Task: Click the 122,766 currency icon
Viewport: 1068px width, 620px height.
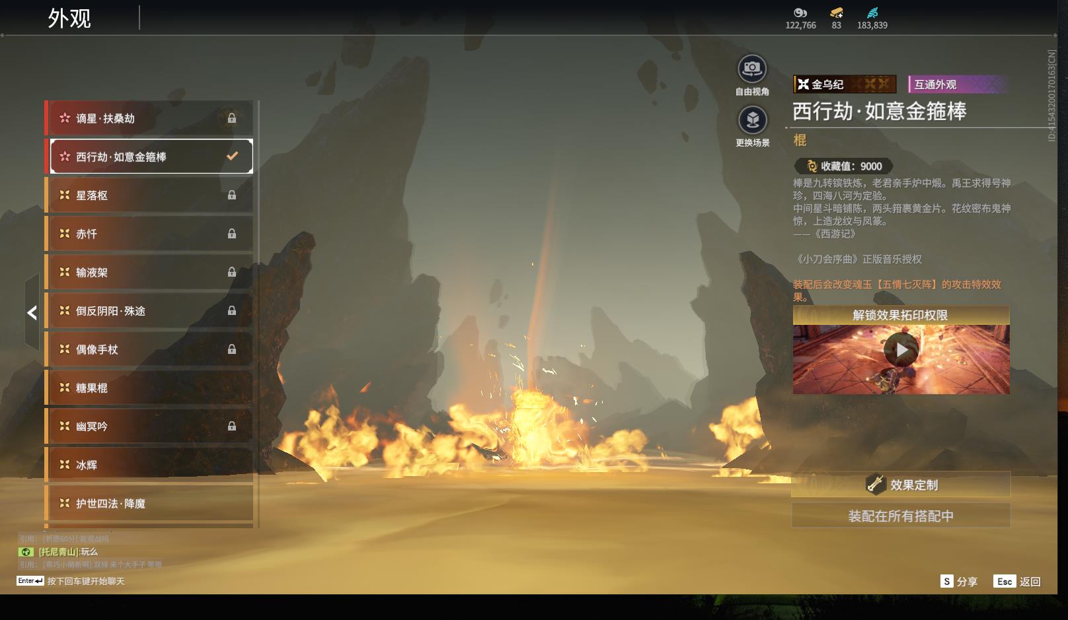Action: [800, 13]
